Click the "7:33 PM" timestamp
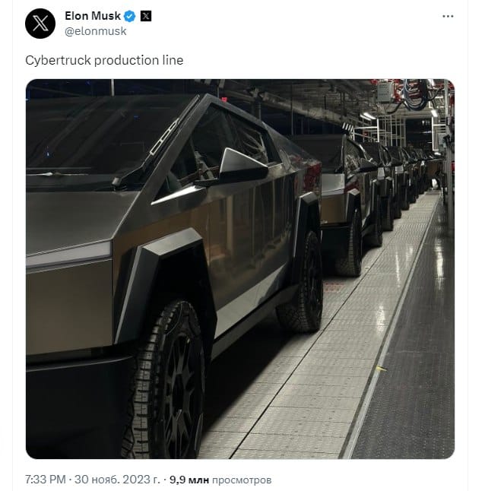 click(x=44, y=480)
